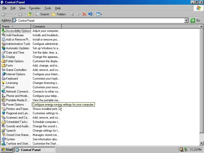Select the Mouse icon

pyautogui.click(x=3, y=87)
